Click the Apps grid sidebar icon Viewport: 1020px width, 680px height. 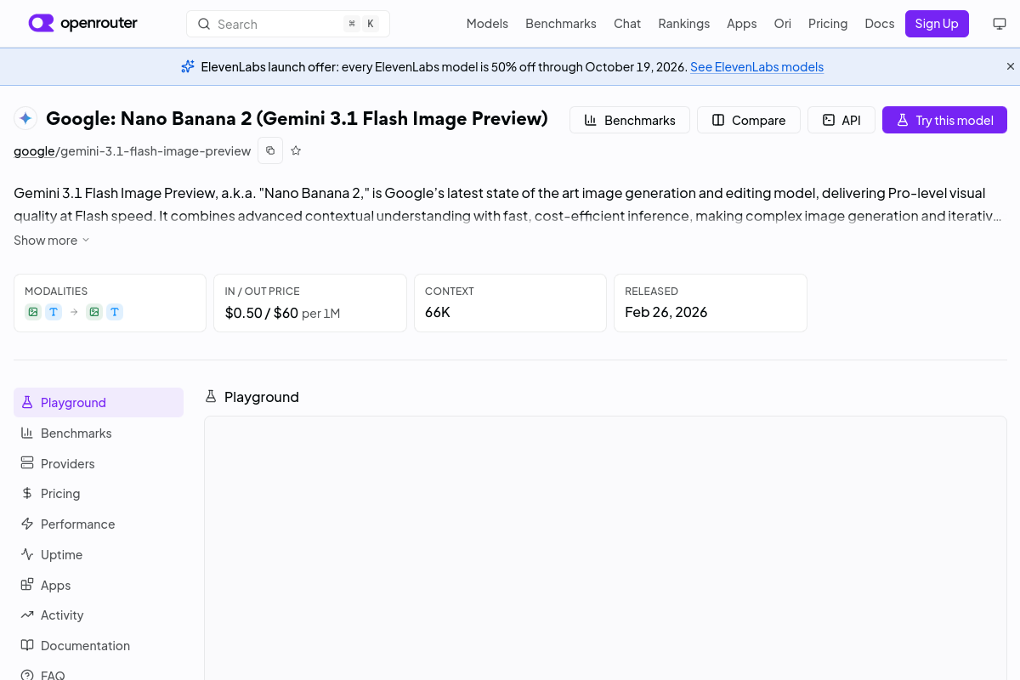pos(27,585)
